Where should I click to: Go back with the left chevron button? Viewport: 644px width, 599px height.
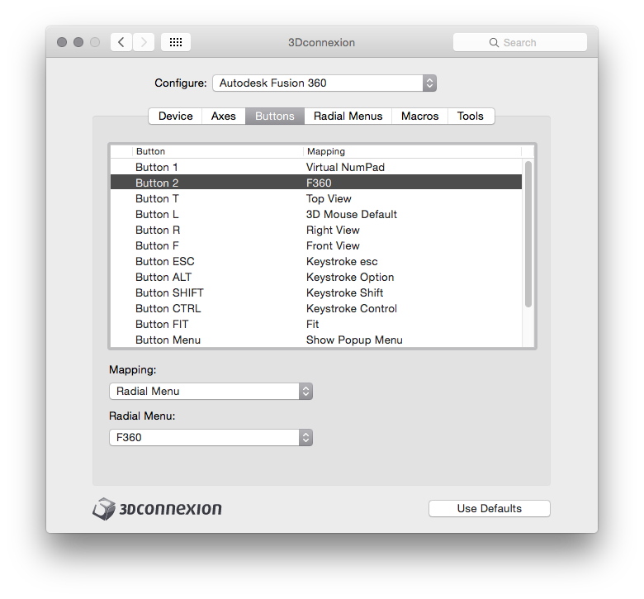(x=121, y=42)
